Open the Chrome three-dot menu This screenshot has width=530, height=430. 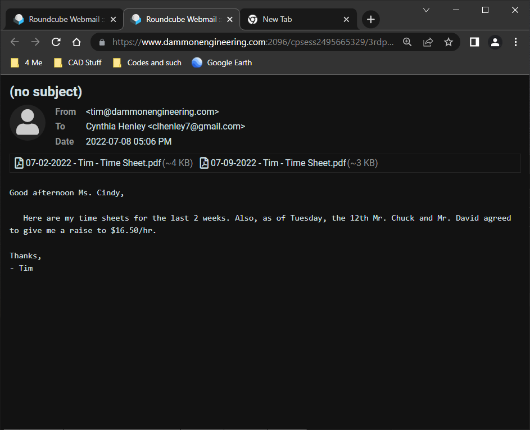(515, 42)
